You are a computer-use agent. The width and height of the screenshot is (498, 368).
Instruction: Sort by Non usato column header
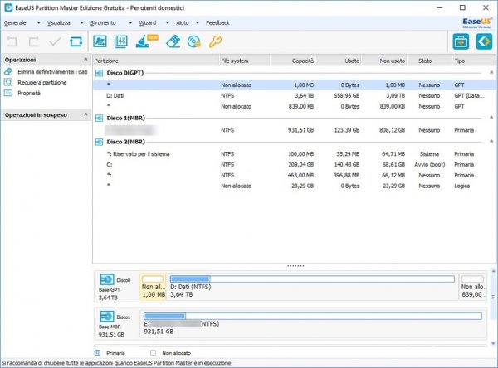point(384,61)
